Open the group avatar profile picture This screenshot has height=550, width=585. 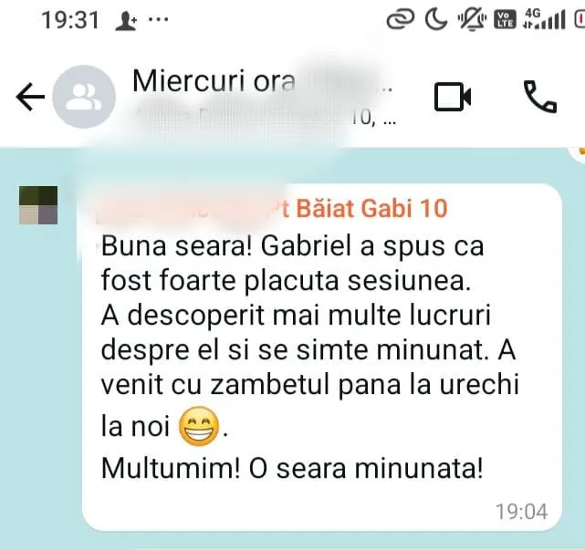(84, 97)
